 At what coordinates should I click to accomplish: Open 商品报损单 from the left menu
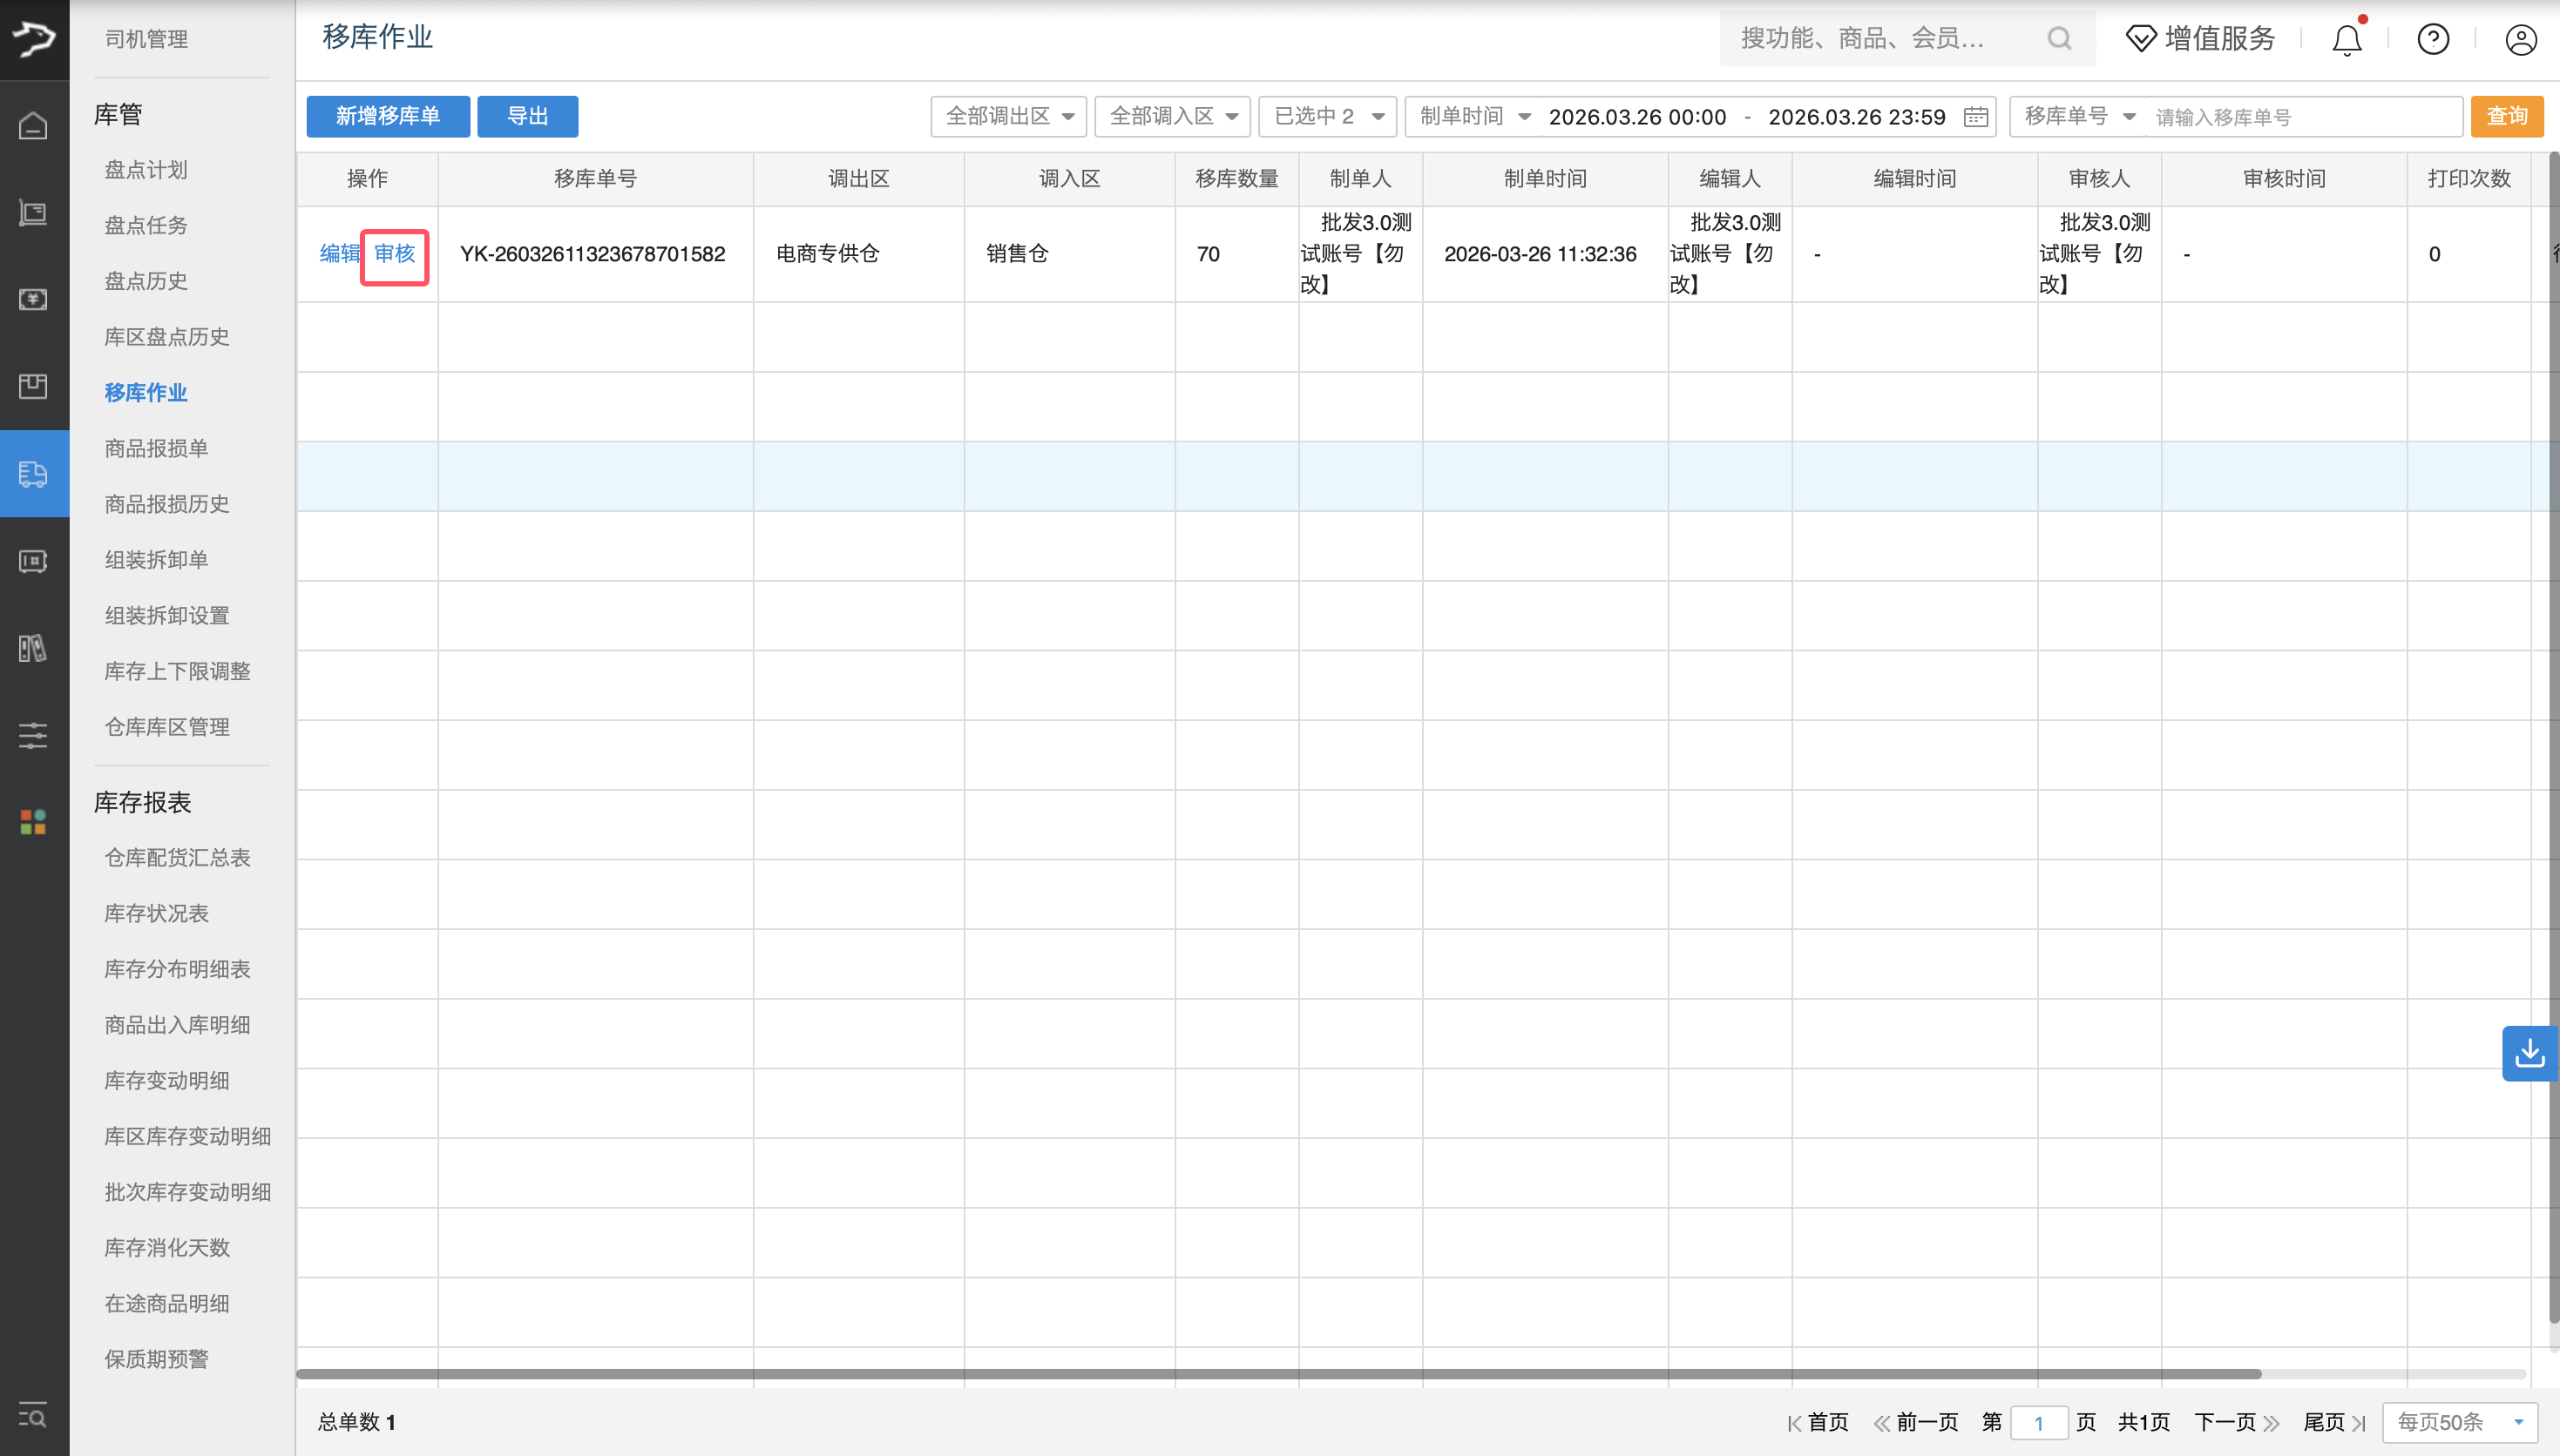(155, 448)
